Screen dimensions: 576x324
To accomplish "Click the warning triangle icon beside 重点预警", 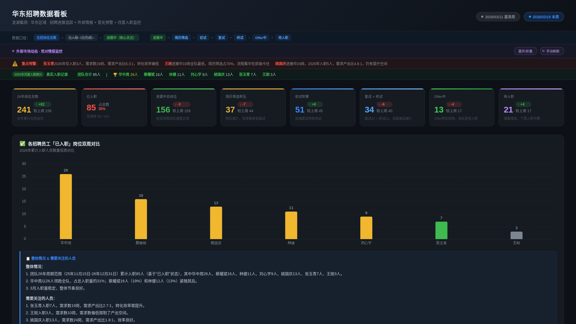I will (x=15, y=64).
